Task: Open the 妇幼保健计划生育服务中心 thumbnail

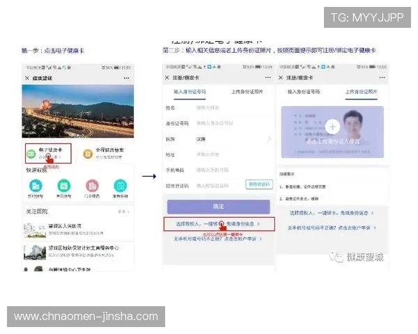Action: pos(35,252)
